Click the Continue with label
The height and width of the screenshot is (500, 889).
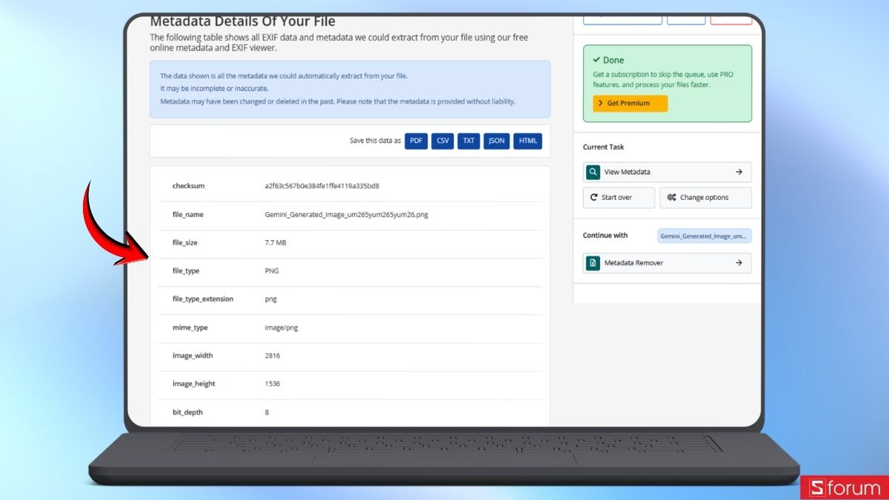(x=605, y=236)
